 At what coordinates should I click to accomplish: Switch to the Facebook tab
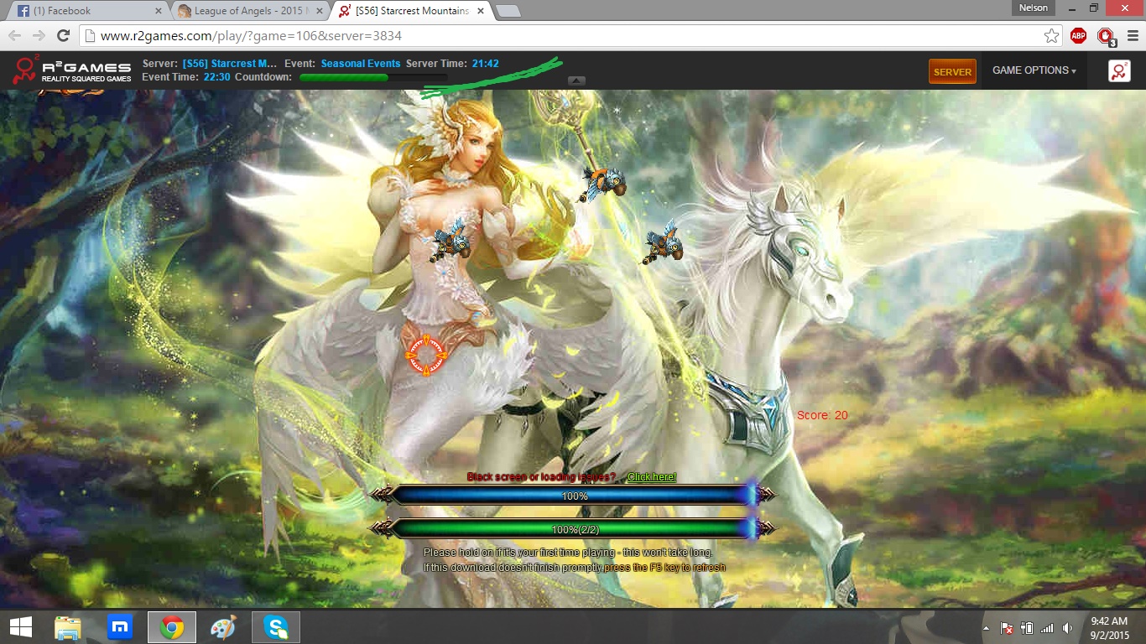(x=84, y=11)
